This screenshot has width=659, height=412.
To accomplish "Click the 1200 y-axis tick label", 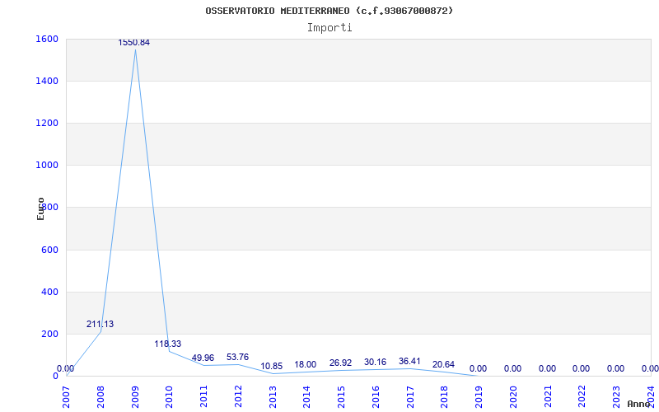I will pyautogui.click(x=45, y=123).
